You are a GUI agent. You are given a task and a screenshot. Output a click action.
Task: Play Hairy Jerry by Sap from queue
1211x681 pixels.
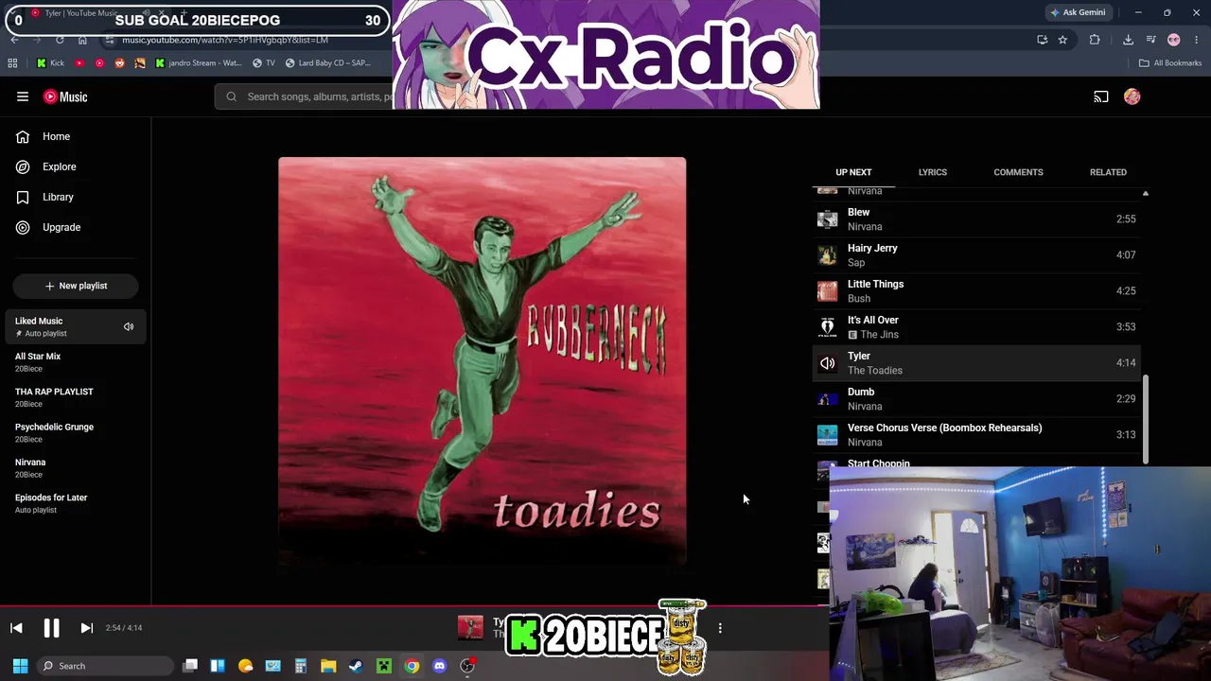tap(977, 255)
